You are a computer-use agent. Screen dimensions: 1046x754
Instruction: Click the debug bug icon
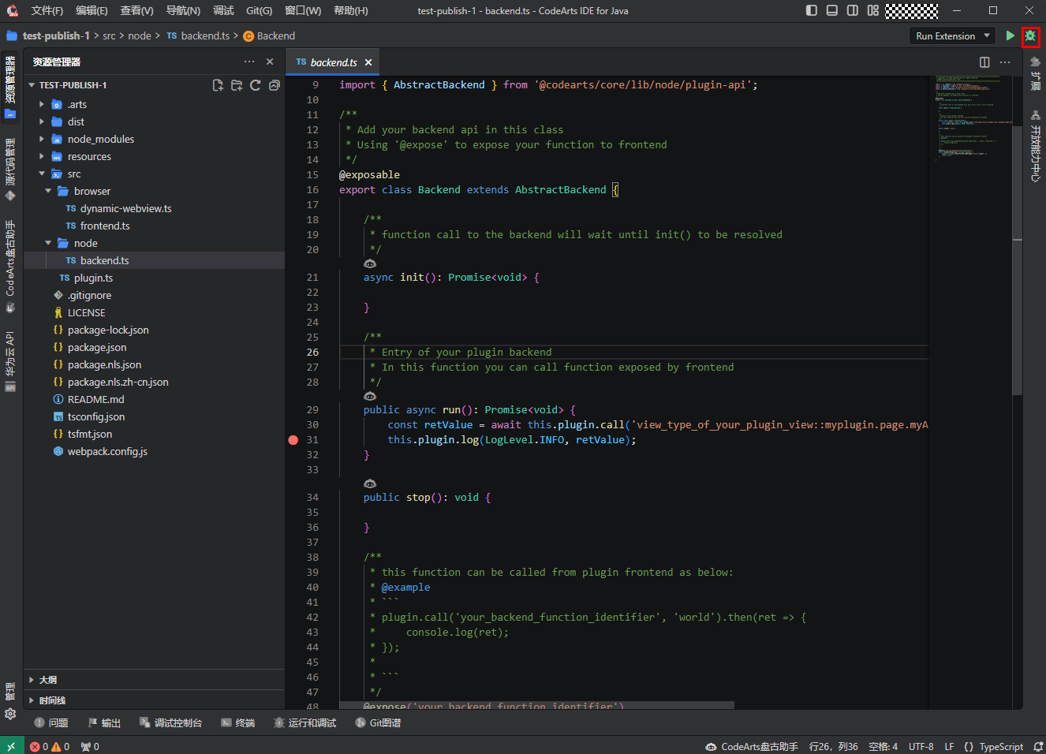click(1030, 36)
